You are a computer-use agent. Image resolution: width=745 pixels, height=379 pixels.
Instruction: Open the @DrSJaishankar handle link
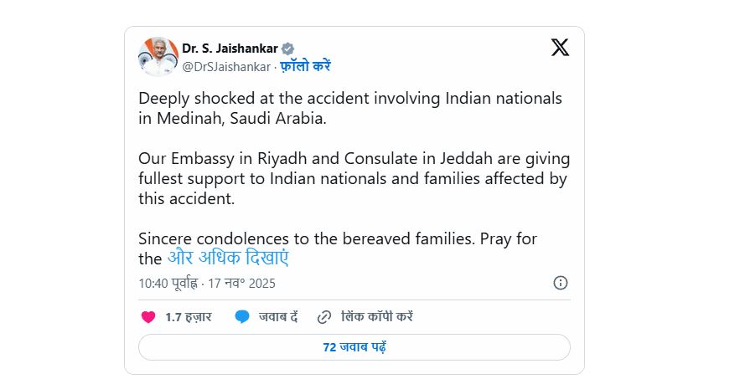pos(226,66)
